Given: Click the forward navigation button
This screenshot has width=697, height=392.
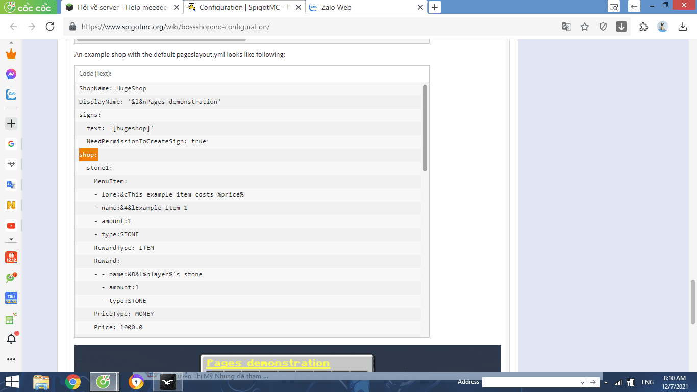Looking at the screenshot, I should click(32, 27).
